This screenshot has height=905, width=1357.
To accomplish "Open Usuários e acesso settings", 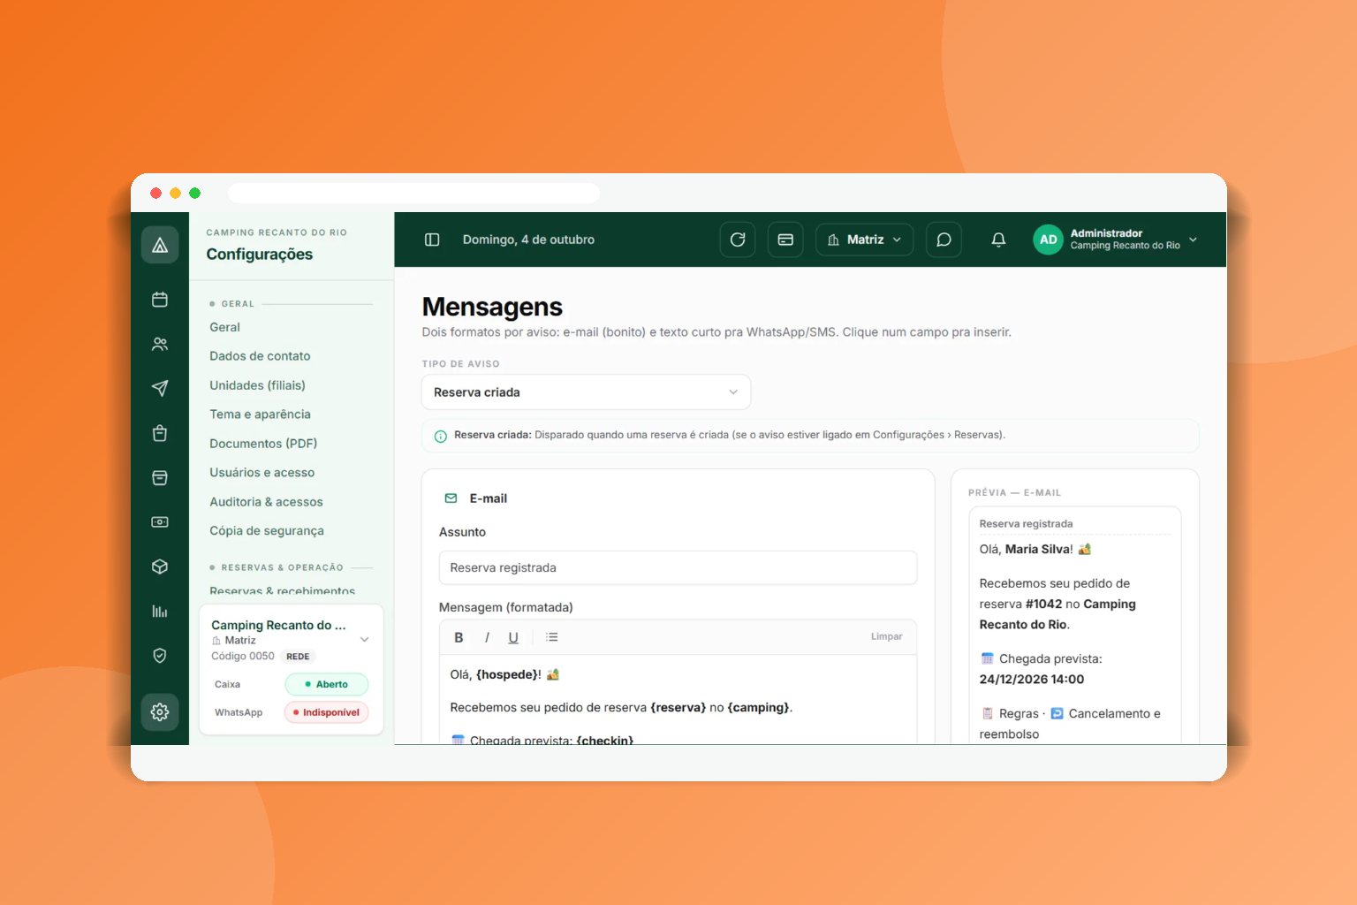I will pyautogui.click(x=262, y=473).
